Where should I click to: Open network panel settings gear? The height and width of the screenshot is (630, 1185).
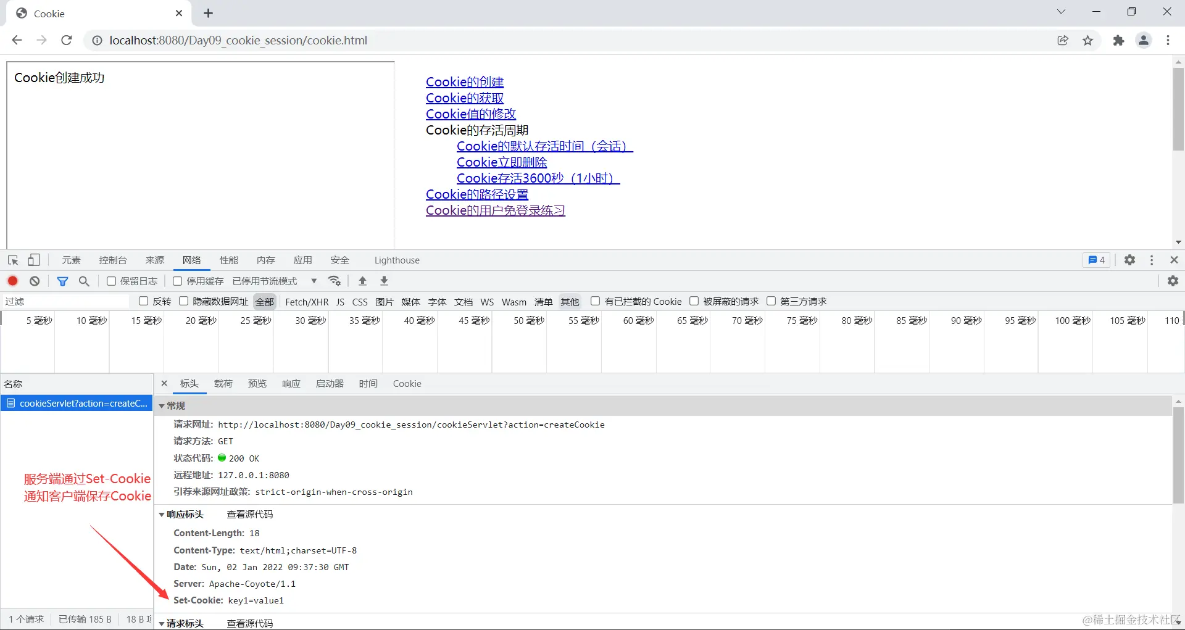click(x=1173, y=281)
